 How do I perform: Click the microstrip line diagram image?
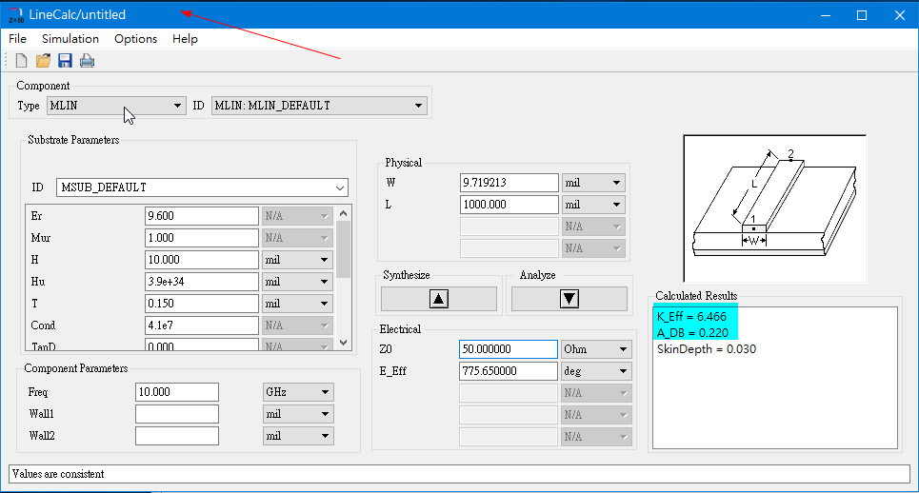pos(775,209)
